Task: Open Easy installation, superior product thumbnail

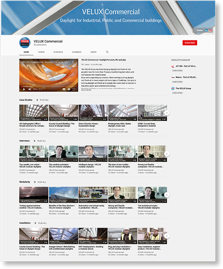Action: click(x=152, y=236)
